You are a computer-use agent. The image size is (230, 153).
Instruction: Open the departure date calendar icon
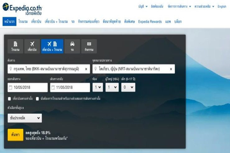[11, 88]
